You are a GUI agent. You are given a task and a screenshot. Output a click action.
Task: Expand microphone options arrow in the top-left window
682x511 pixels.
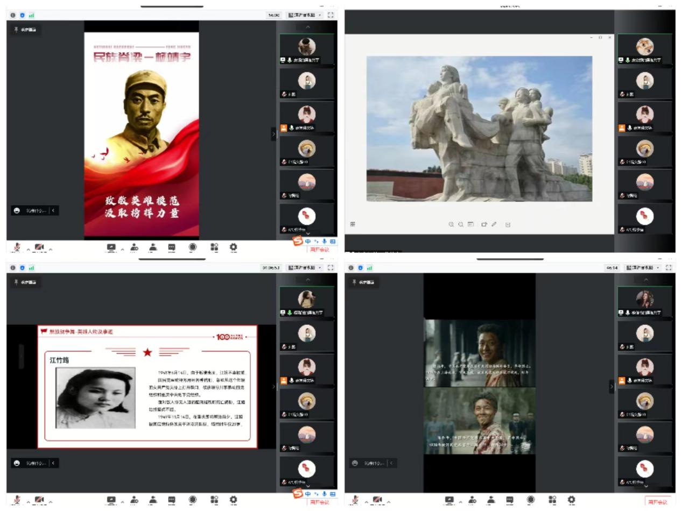29,250
